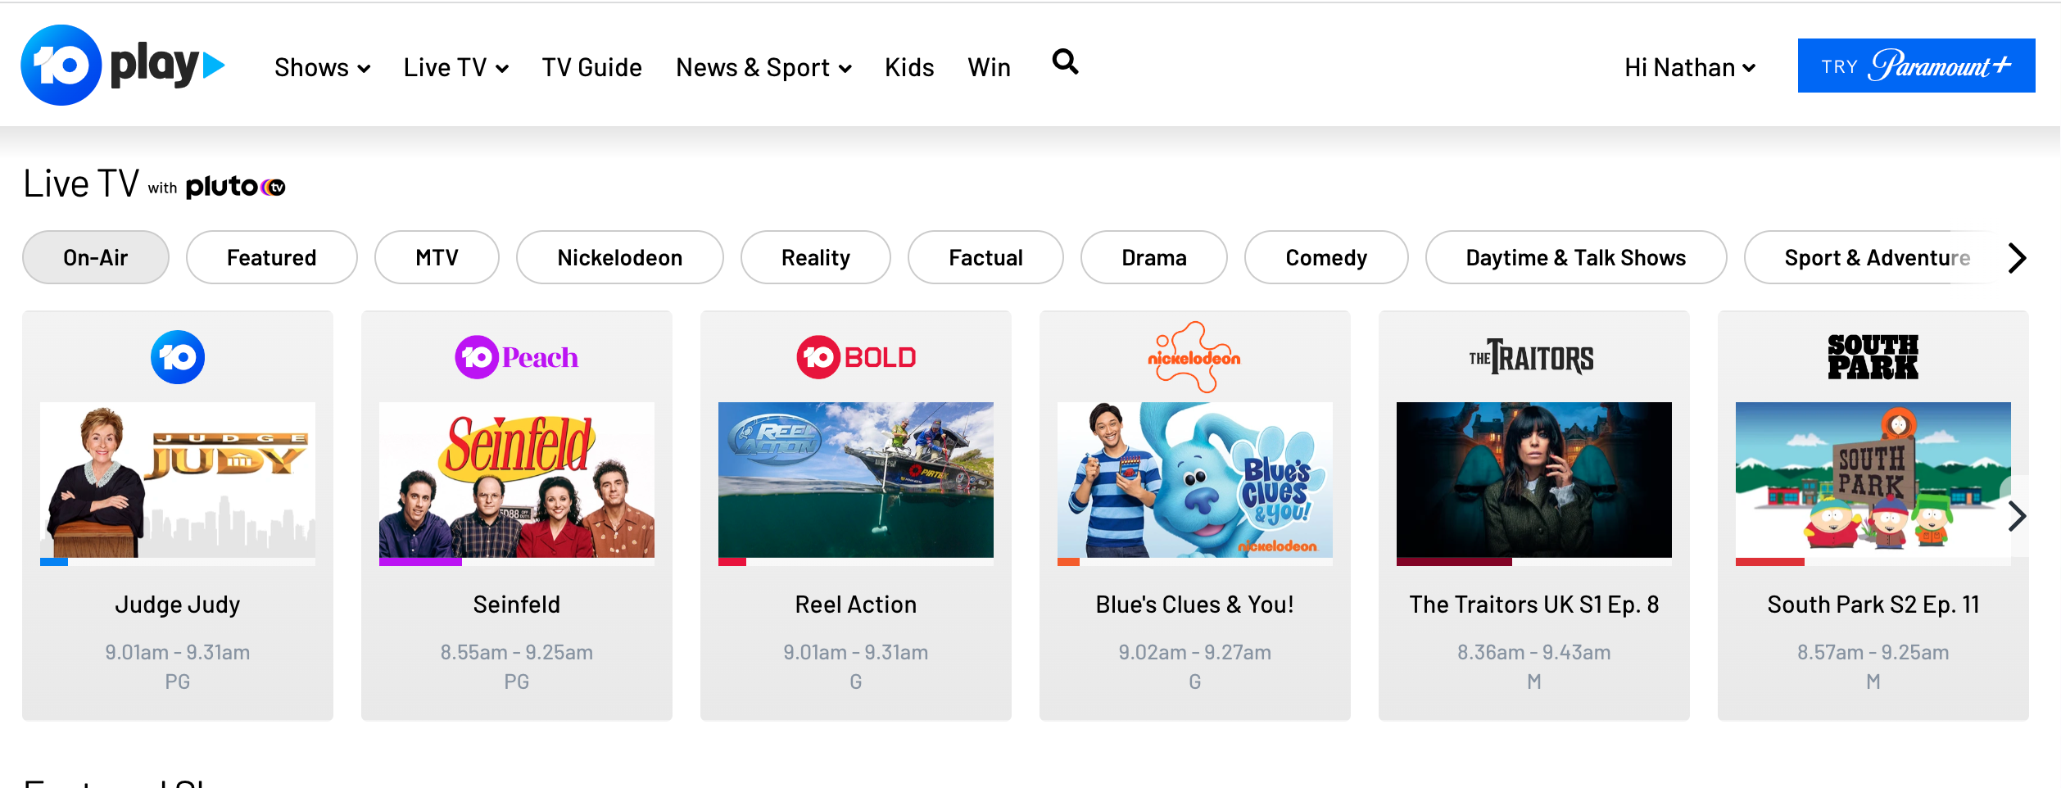Open the Blue's Clues & You! thumbnail
Viewport: 2061px width, 788px height.
pyautogui.click(x=1195, y=480)
